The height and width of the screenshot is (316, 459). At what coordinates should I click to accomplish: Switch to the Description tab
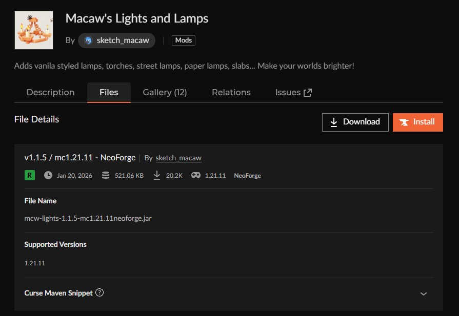click(50, 92)
